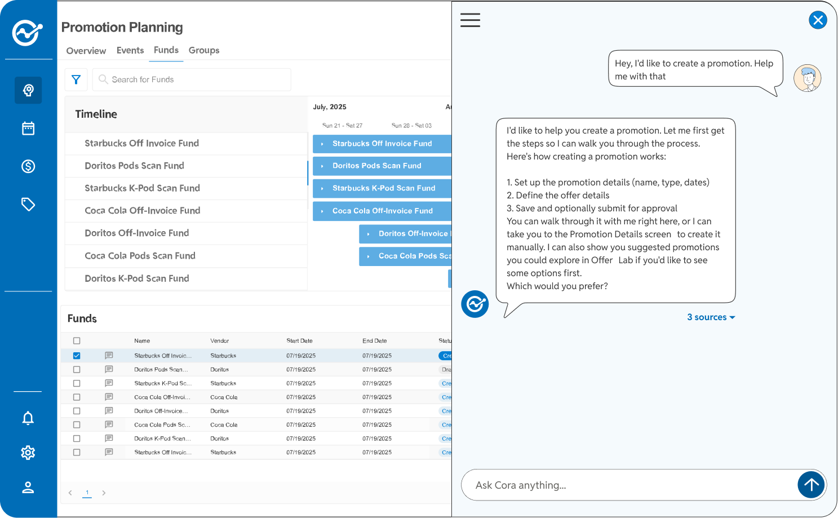Image resolution: width=838 pixels, height=518 pixels.
Task: Open comment icon for Coca Cola Pods Scan row
Action: tap(109, 424)
